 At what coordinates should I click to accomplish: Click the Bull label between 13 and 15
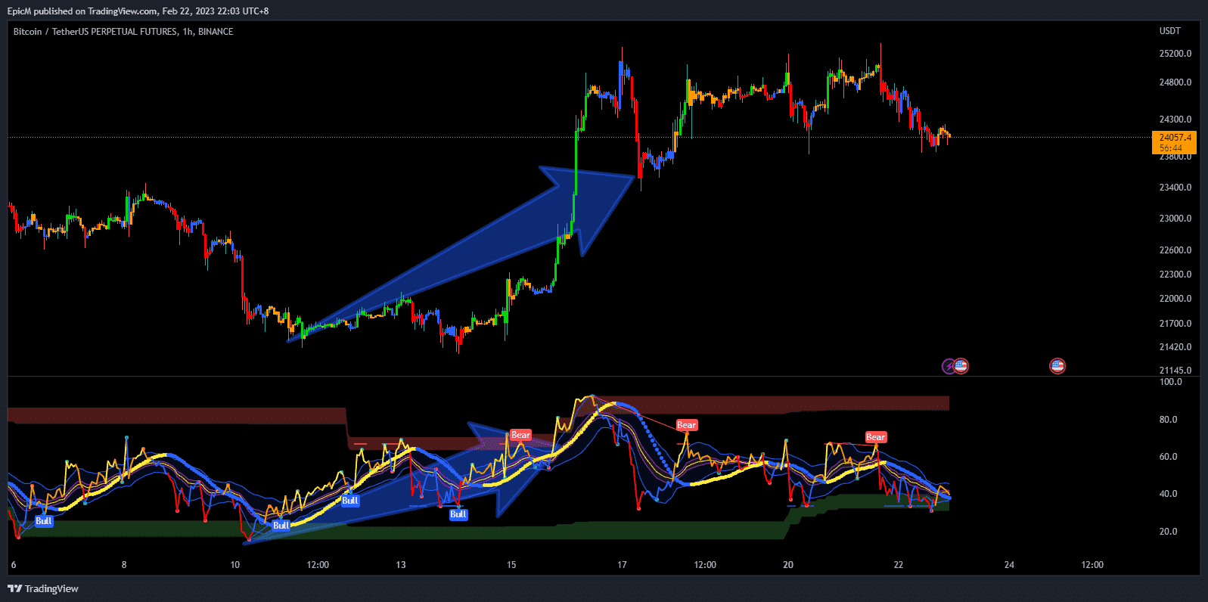pos(458,514)
